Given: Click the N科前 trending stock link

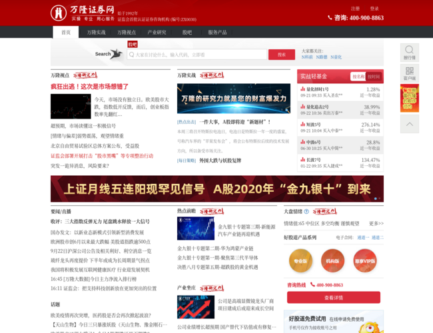Looking at the screenshot, I should pos(307,57).
